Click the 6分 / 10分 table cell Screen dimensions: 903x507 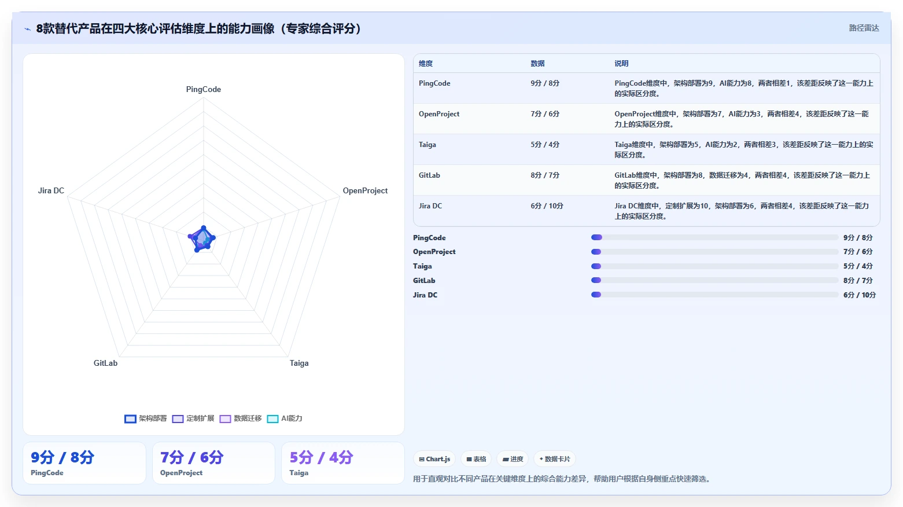pos(547,206)
